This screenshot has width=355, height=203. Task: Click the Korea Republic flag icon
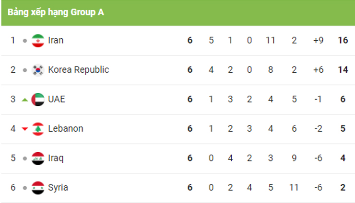[38, 70]
